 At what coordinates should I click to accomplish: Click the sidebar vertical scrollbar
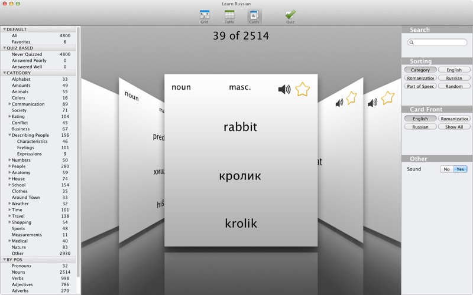click(x=78, y=152)
